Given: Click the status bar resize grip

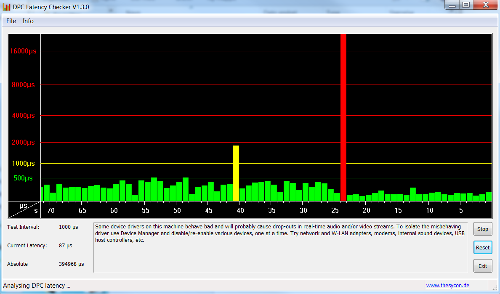Looking at the screenshot, I should tap(495, 287).
